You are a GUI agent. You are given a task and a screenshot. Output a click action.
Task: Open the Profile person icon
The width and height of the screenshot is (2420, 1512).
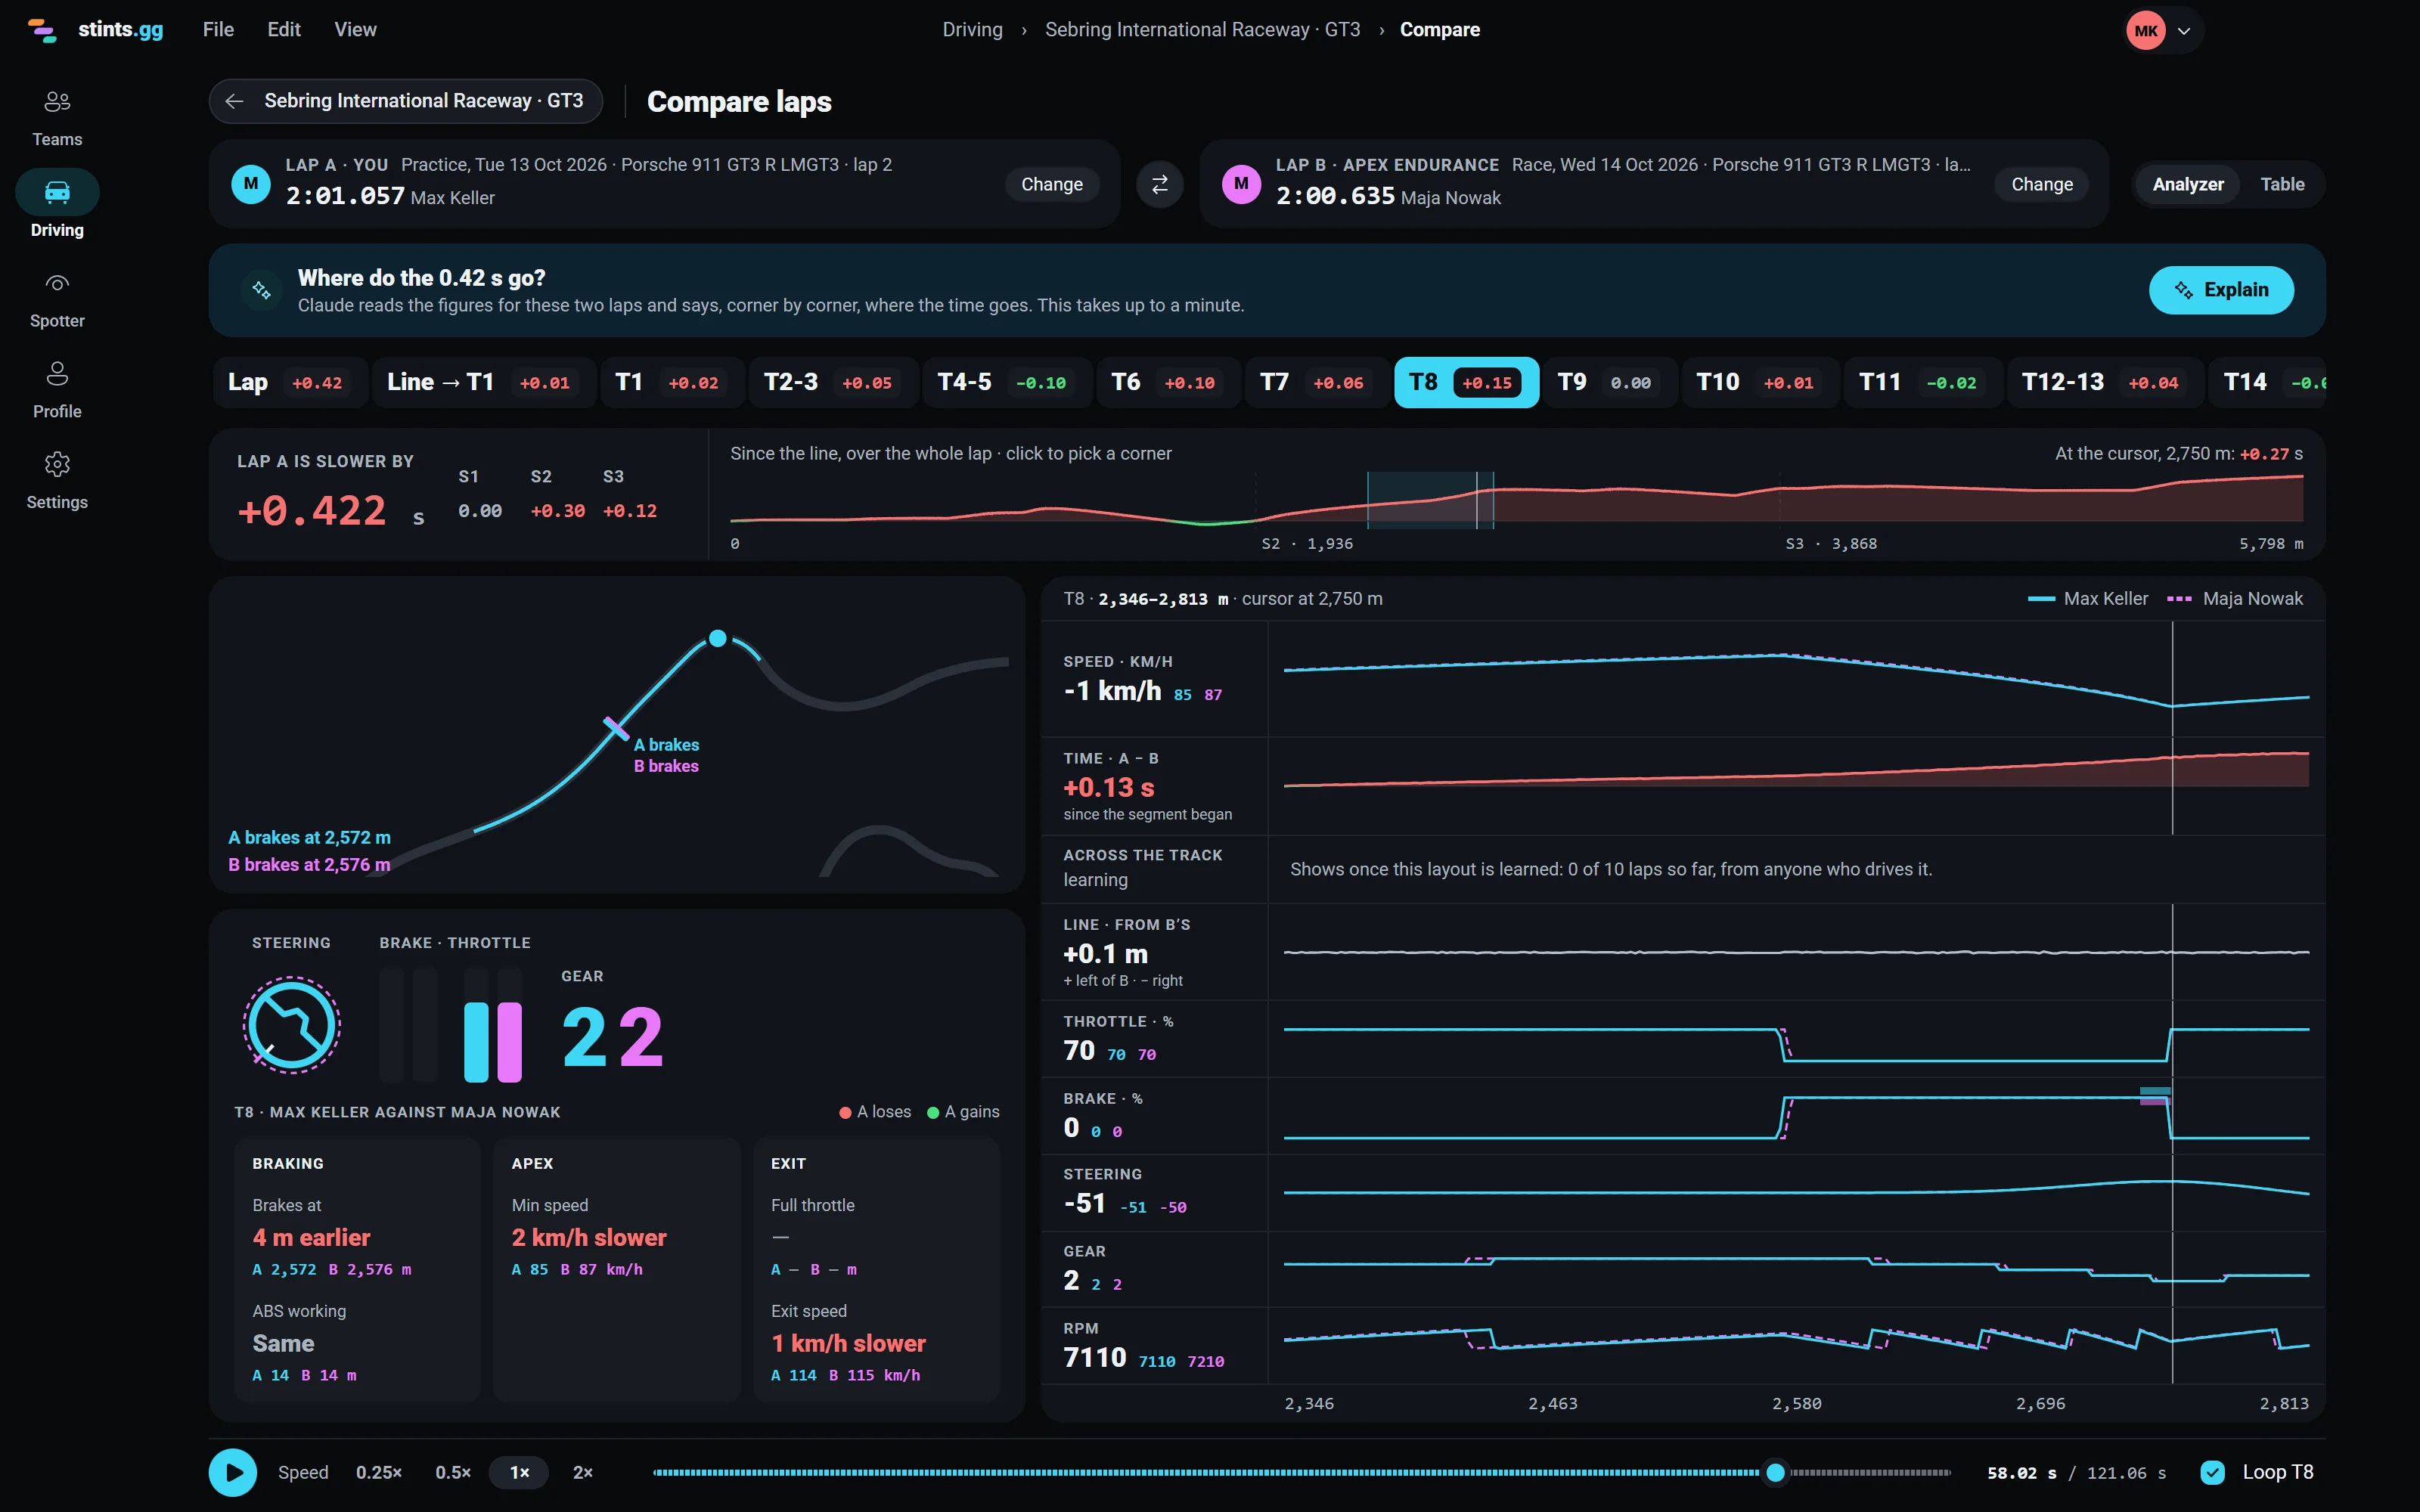[x=57, y=374]
